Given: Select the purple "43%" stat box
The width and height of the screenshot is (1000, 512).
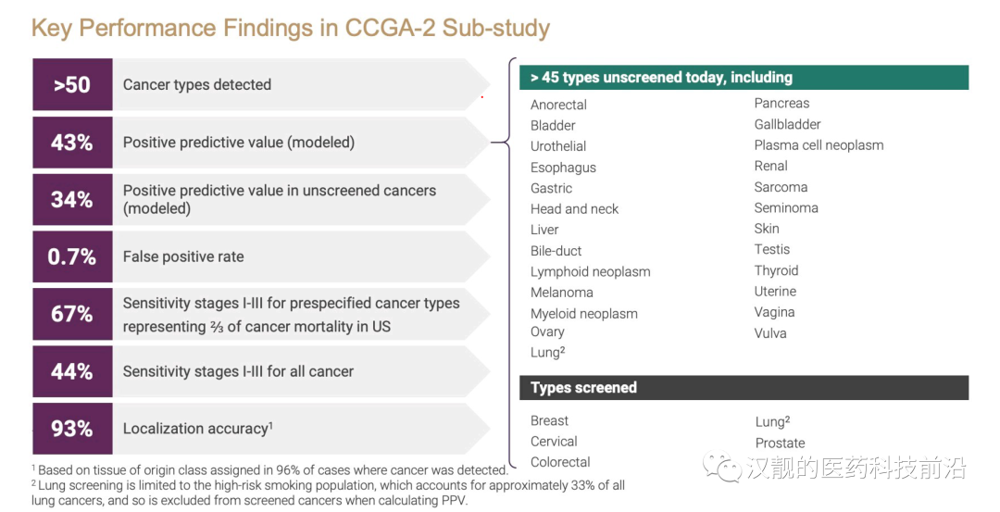Looking at the screenshot, I should click(x=72, y=143).
